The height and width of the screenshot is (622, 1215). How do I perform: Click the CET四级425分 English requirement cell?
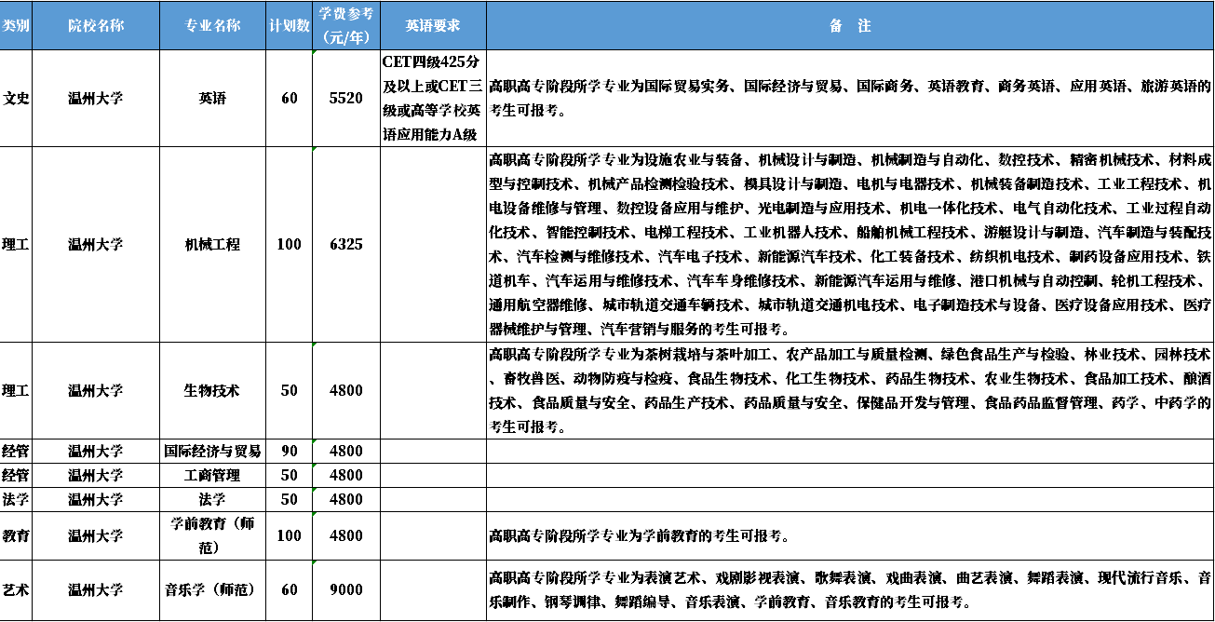point(433,99)
